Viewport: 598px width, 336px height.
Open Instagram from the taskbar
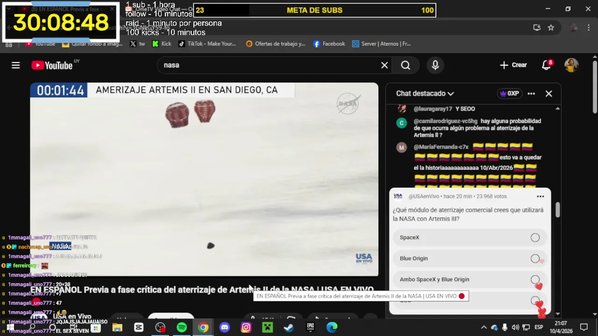tap(246, 328)
